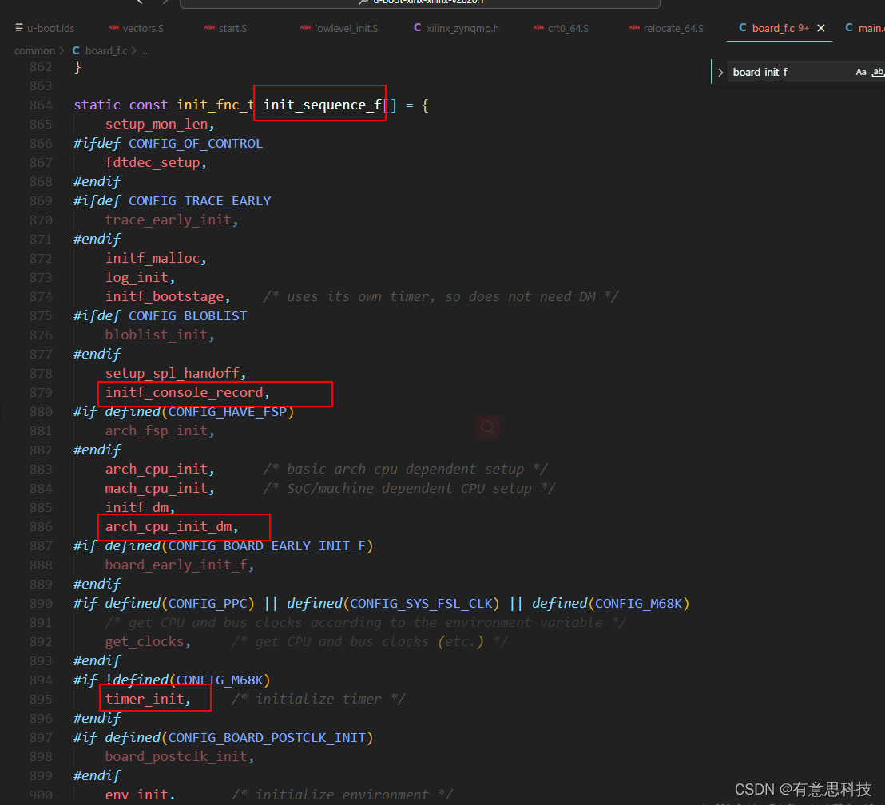Click the navigate forward arrow
885x805 pixels.
(x=165, y=4)
